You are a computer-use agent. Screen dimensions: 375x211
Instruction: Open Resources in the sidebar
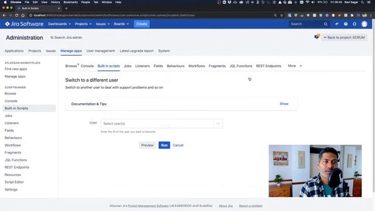point(13,175)
